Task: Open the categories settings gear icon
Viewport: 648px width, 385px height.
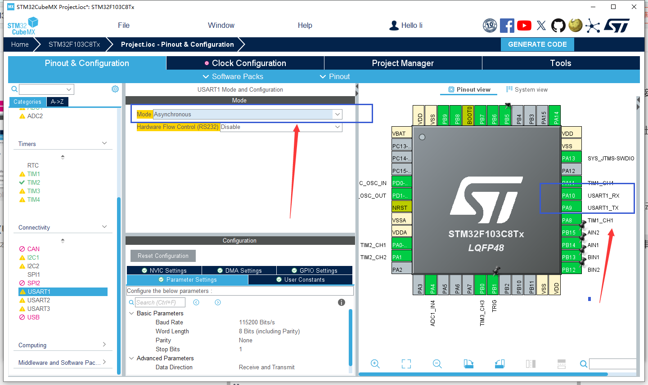Action: pos(115,89)
